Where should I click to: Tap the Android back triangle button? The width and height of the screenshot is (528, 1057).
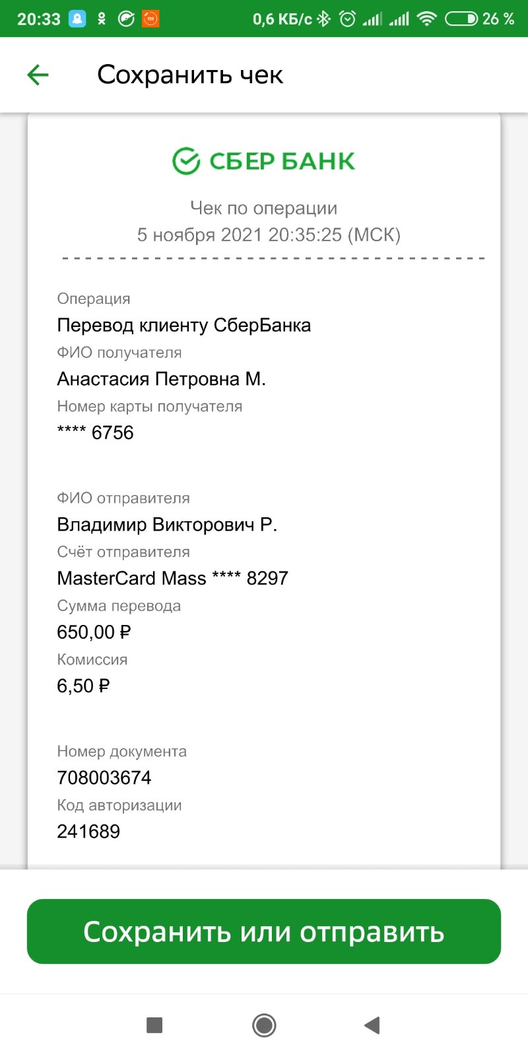pyautogui.click(x=372, y=1025)
